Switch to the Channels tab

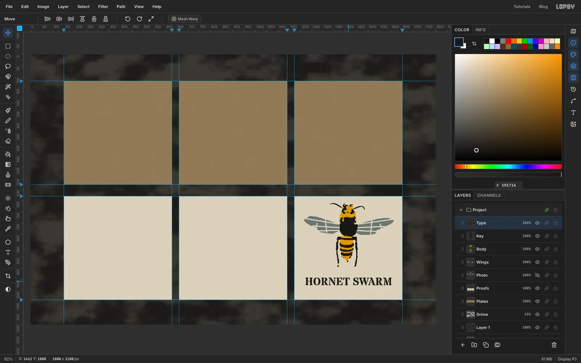(x=489, y=195)
